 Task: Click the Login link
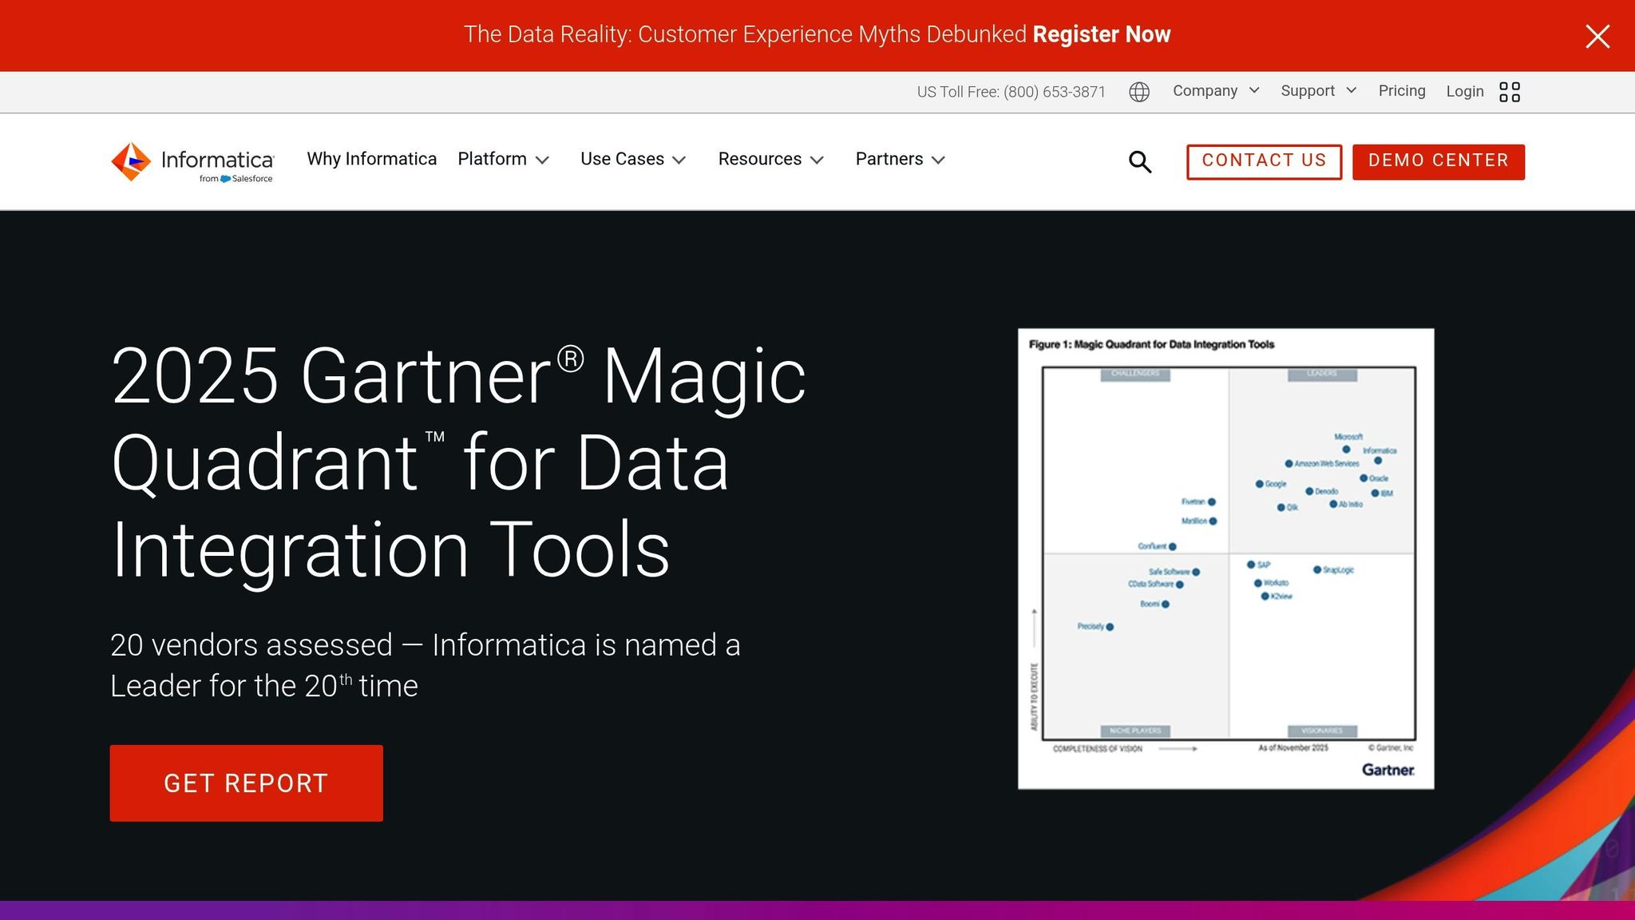coord(1464,92)
